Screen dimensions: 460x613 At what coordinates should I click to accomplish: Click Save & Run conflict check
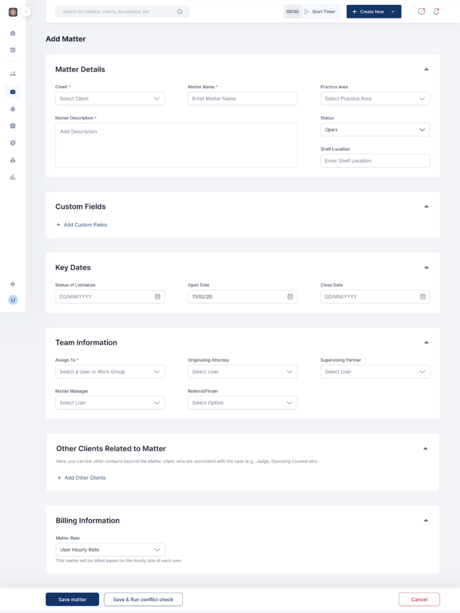(x=143, y=599)
